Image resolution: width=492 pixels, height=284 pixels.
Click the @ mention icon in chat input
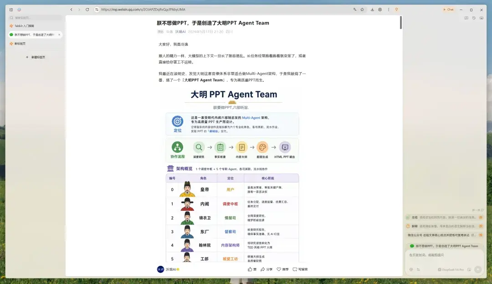411,269
